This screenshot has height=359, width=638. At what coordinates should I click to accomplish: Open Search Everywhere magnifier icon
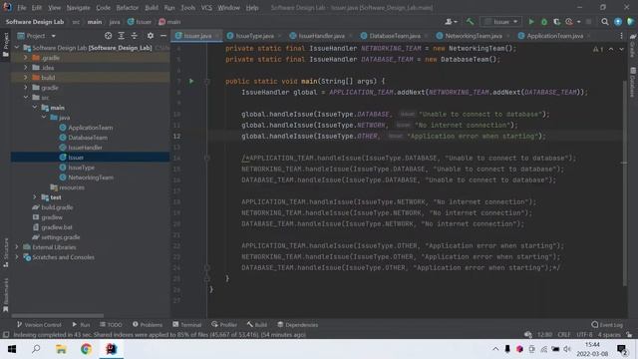pyautogui.click(x=605, y=22)
